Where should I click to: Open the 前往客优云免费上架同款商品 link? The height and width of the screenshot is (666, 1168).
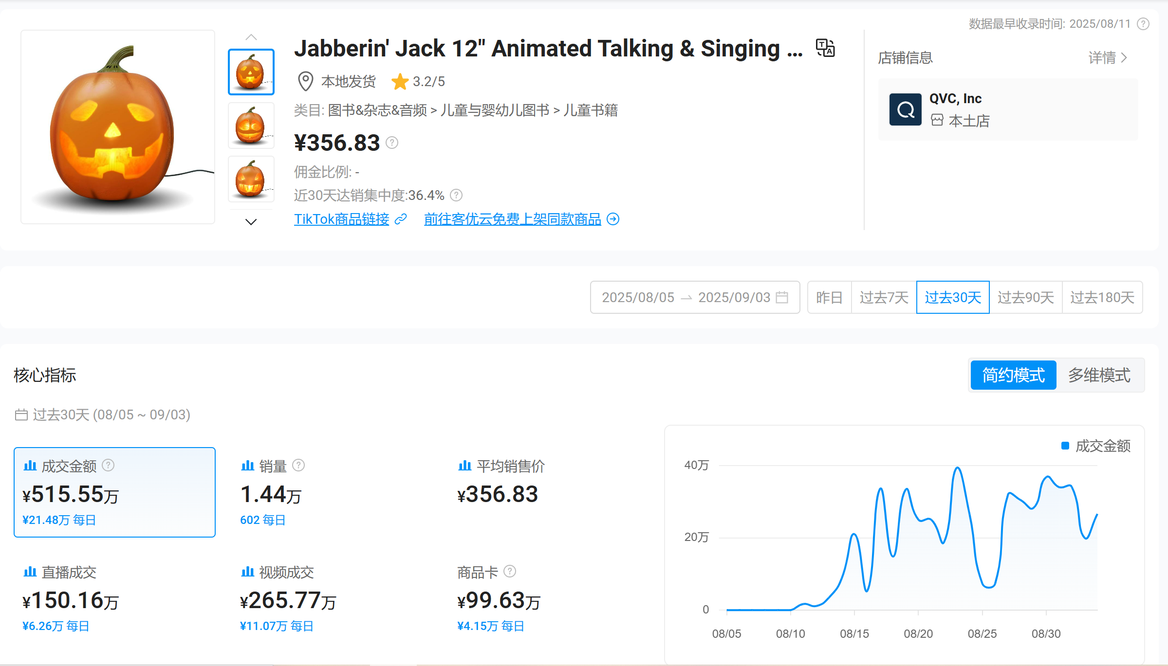click(512, 219)
